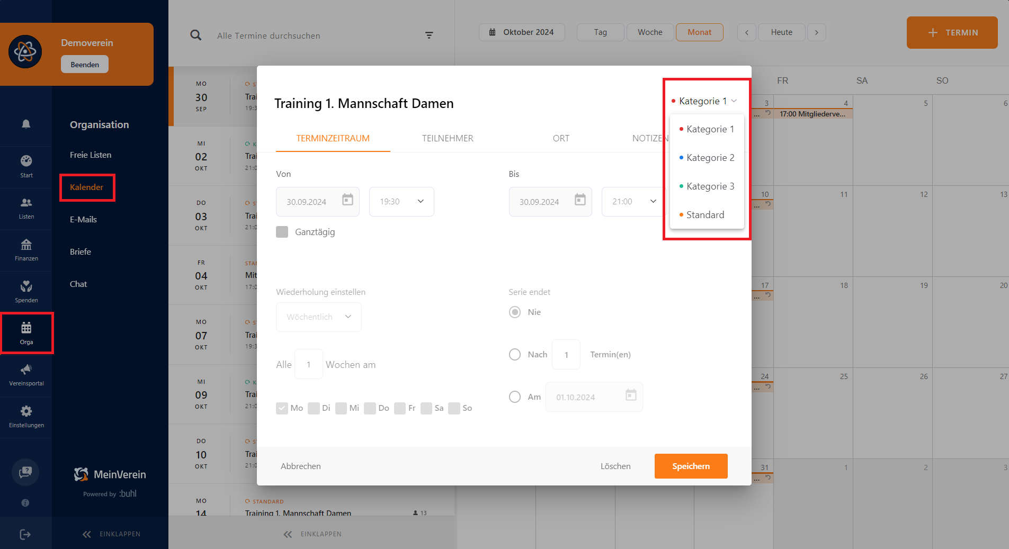
Task: Click the Beenden button
Action: 85,65
